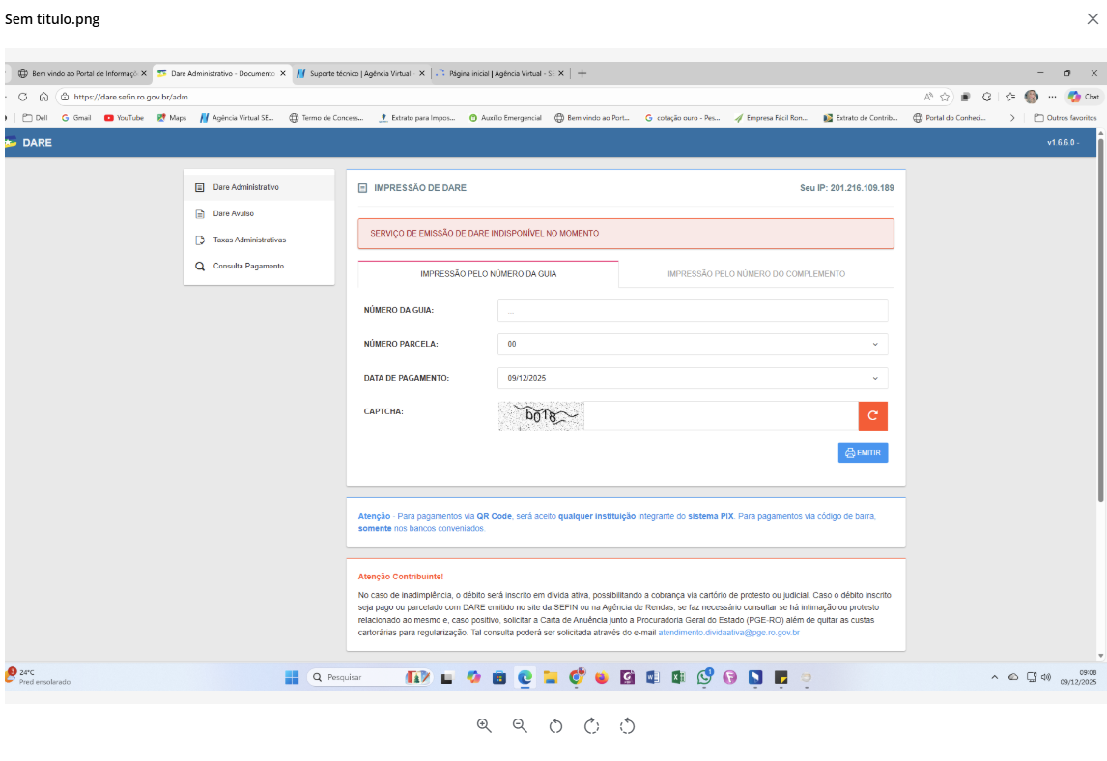Screen dimensions: 1107x761
Task: Expand bookmarks overflow chevron in browser
Action: (x=1012, y=118)
